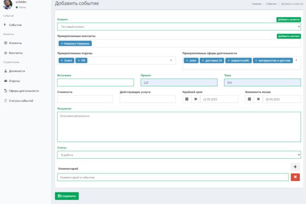306x204 pixels.
Task: Expand the Клиент dropdown
Action: (x=179, y=27)
